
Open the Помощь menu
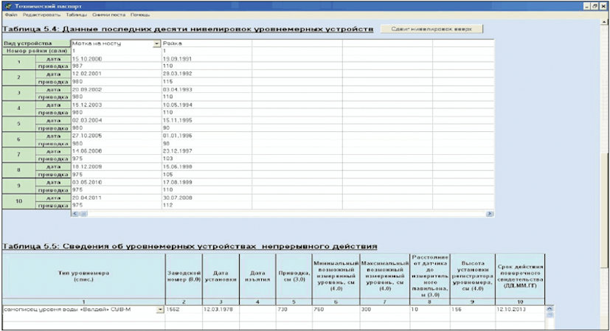(139, 15)
